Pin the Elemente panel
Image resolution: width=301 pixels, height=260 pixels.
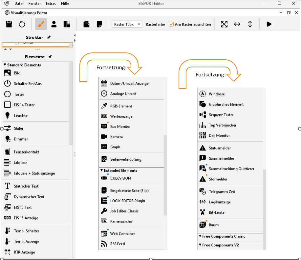coord(50,57)
